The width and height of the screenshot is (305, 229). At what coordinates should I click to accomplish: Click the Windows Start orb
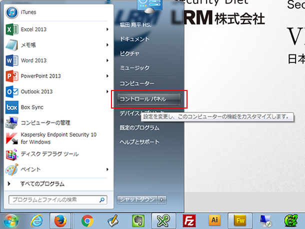pyautogui.click(x=11, y=221)
